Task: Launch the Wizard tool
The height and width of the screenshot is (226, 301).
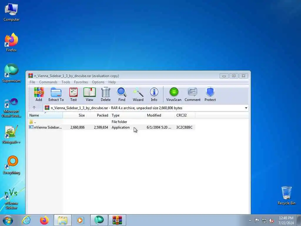Action: 138,94
